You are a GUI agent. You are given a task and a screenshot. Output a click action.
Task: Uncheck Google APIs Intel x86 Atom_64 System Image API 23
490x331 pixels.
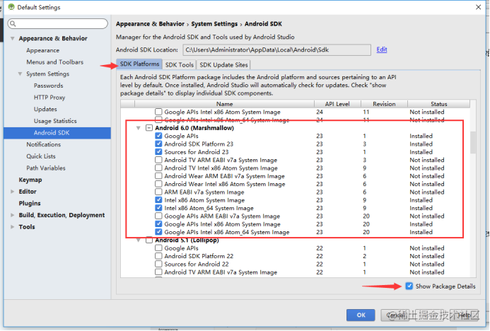[x=159, y=232]
